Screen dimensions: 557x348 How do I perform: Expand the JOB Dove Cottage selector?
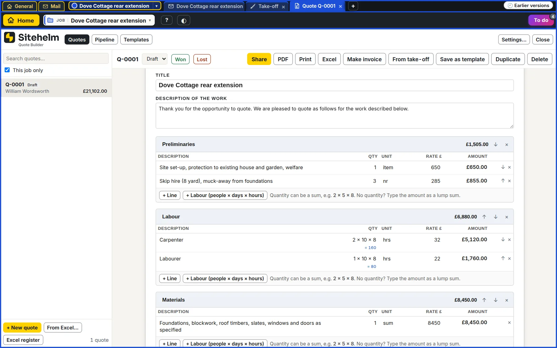(x=99, y=20)
